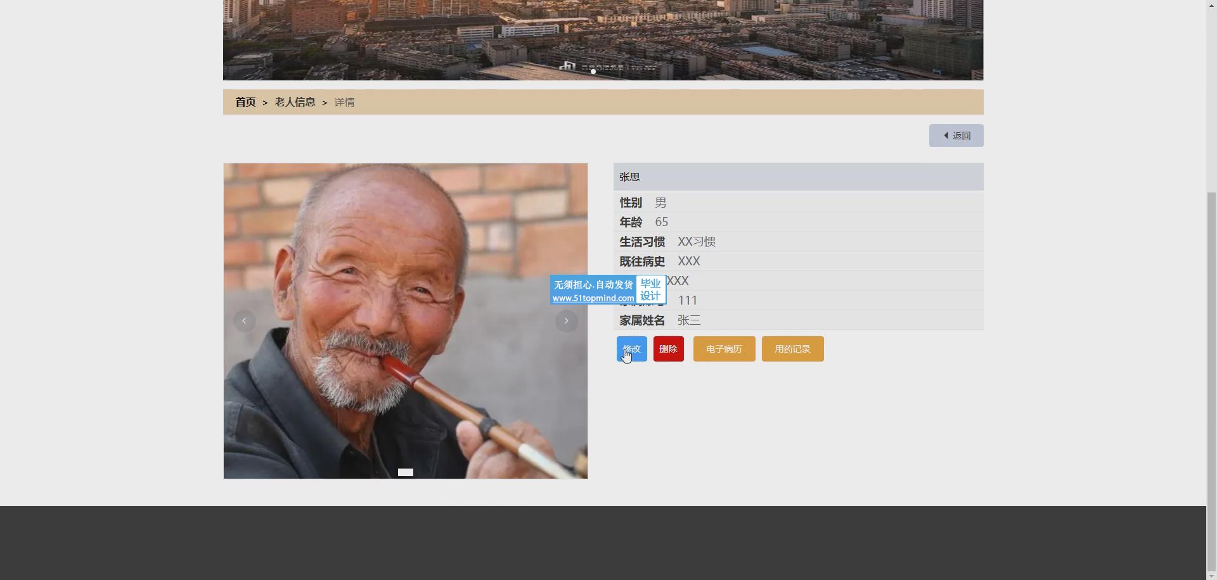Open 老人信息 breadcrumb link
The image size is (1217, 580).
295,102
